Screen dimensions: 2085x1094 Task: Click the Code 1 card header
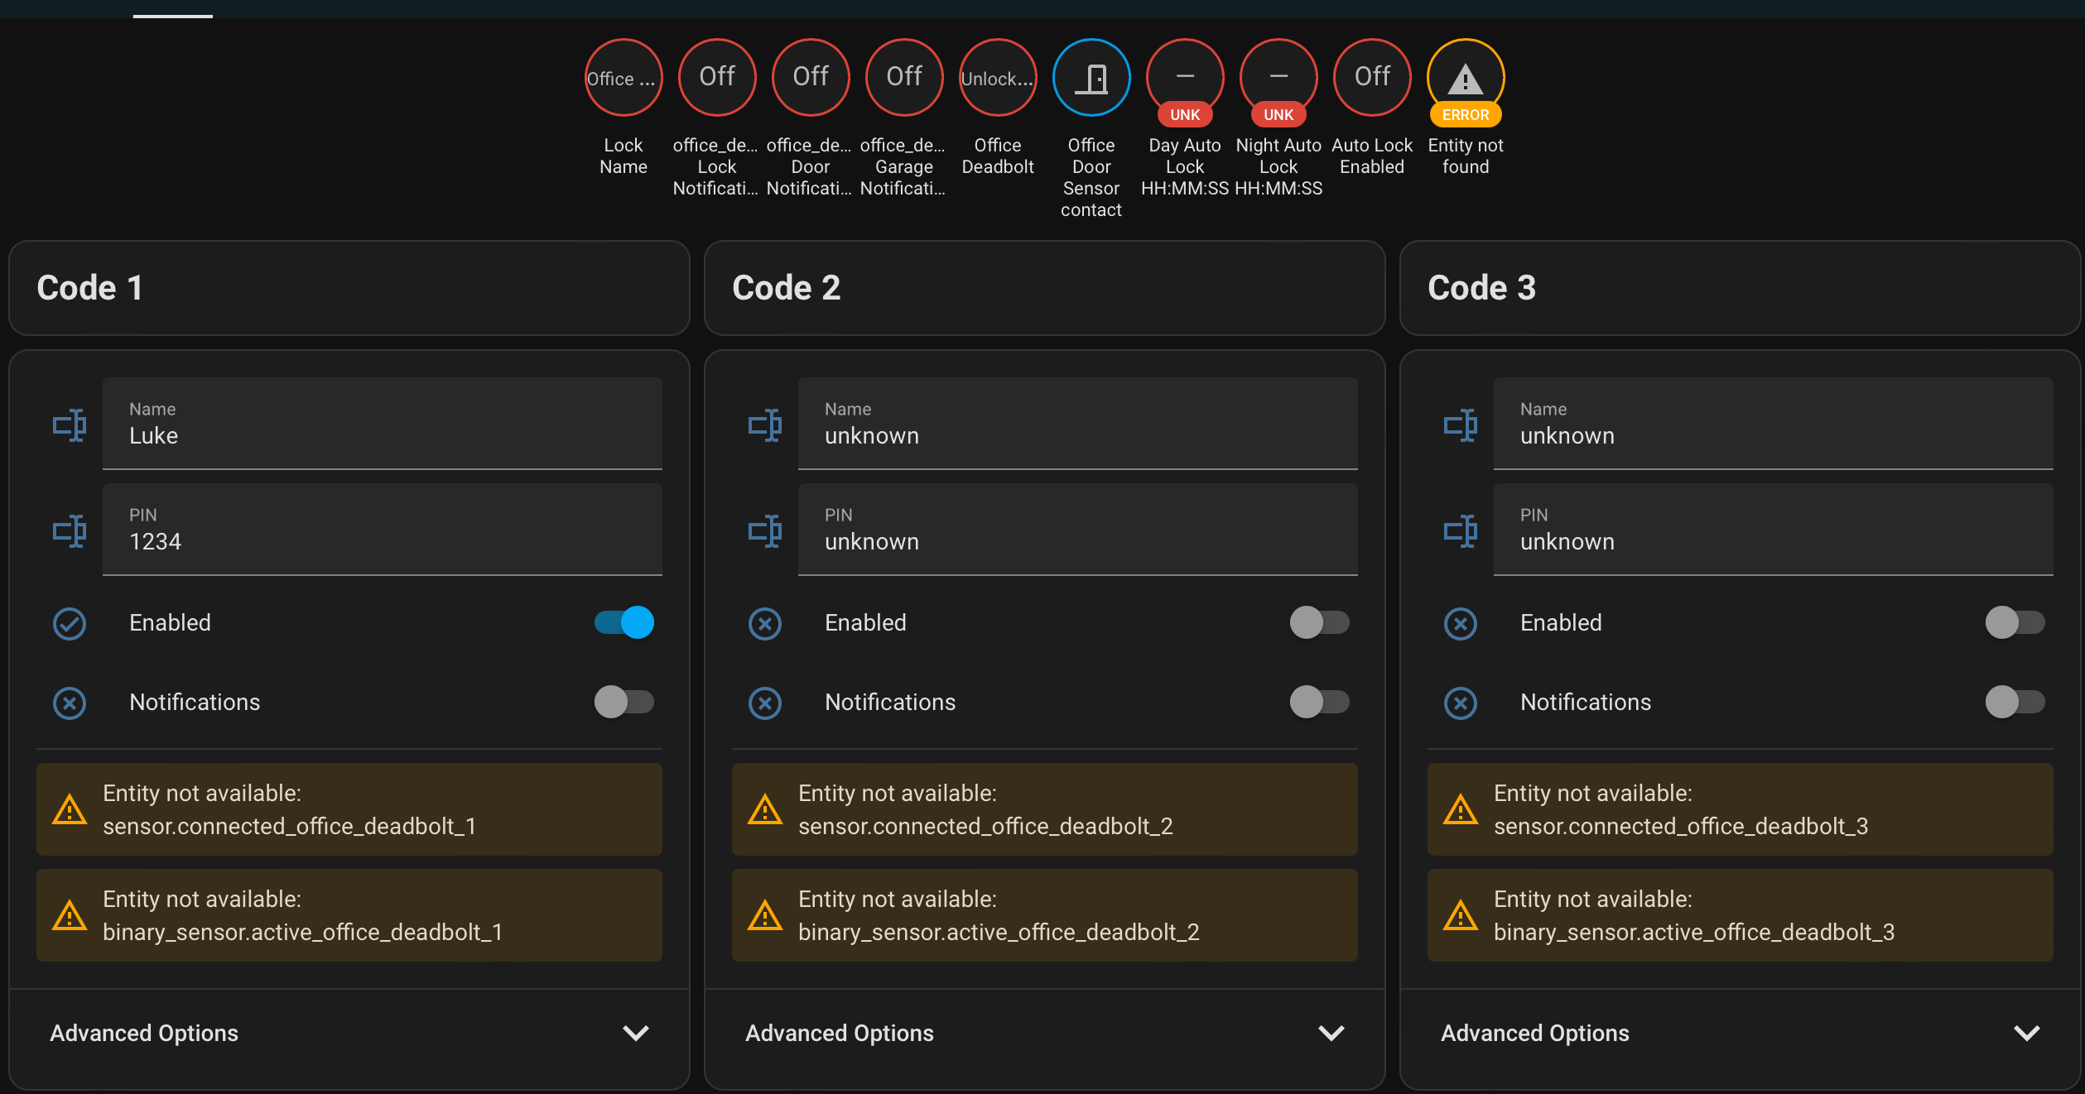90,287
